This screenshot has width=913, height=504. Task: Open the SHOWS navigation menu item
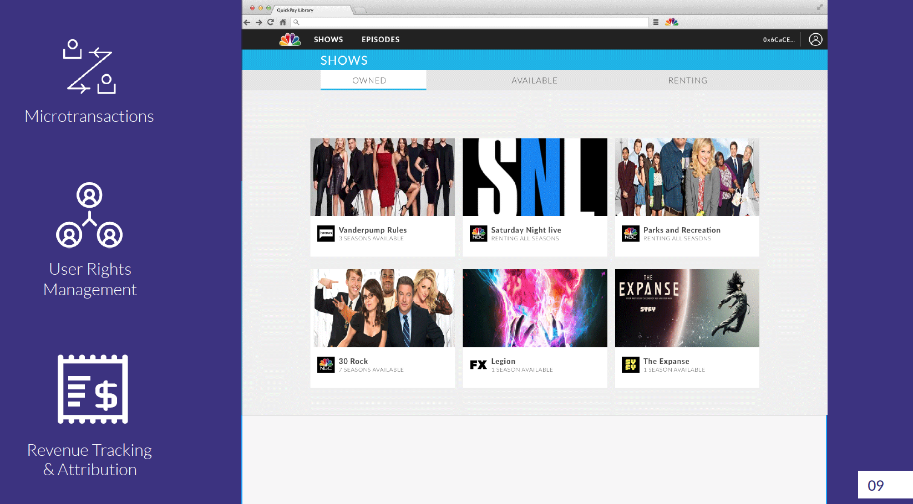[x=328, y=39]
